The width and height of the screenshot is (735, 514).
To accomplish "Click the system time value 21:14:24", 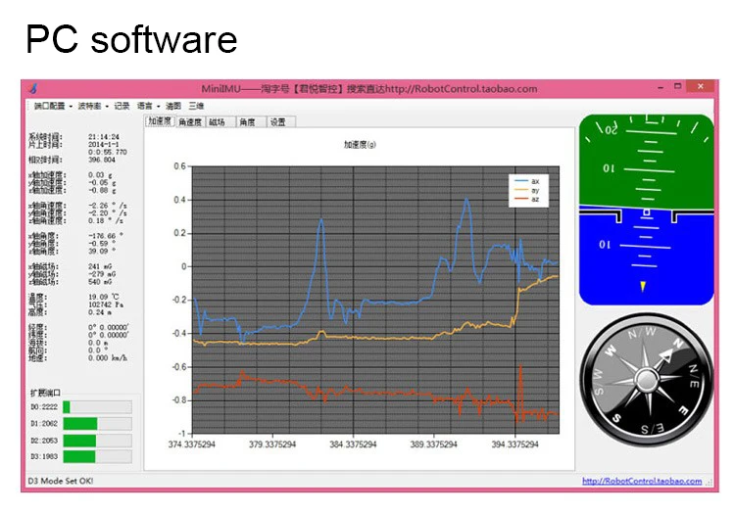I will 104,137.
